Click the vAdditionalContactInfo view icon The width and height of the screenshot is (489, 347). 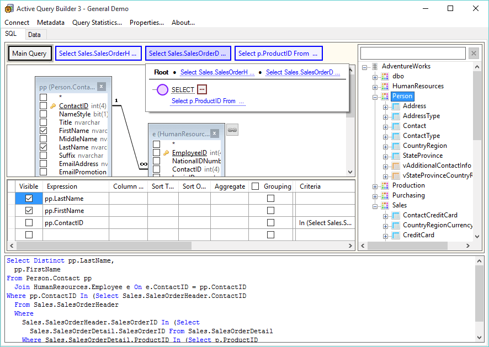(395, 166)
